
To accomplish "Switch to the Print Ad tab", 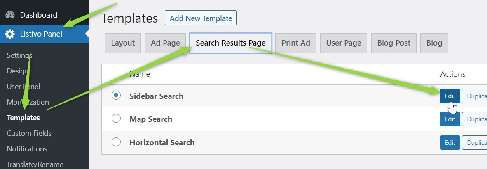I will pyautogui.click(x=296, y=43).
